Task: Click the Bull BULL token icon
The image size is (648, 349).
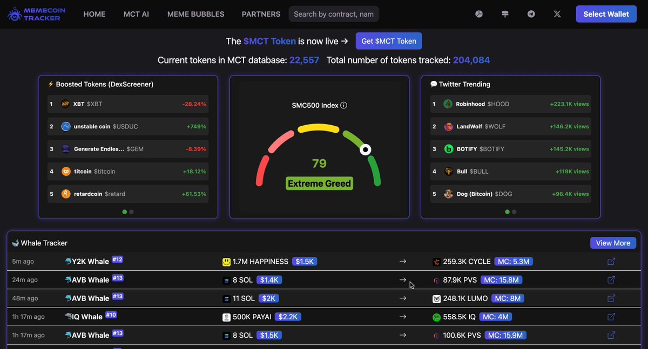Action: (448, 172)
